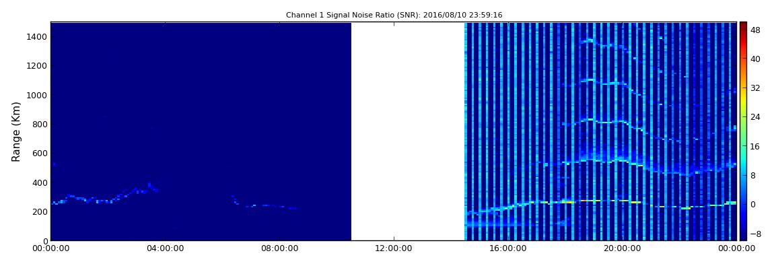Click the colorbar label 40
This screenshot has height=274, width=774.
click(x=754, y=59)
